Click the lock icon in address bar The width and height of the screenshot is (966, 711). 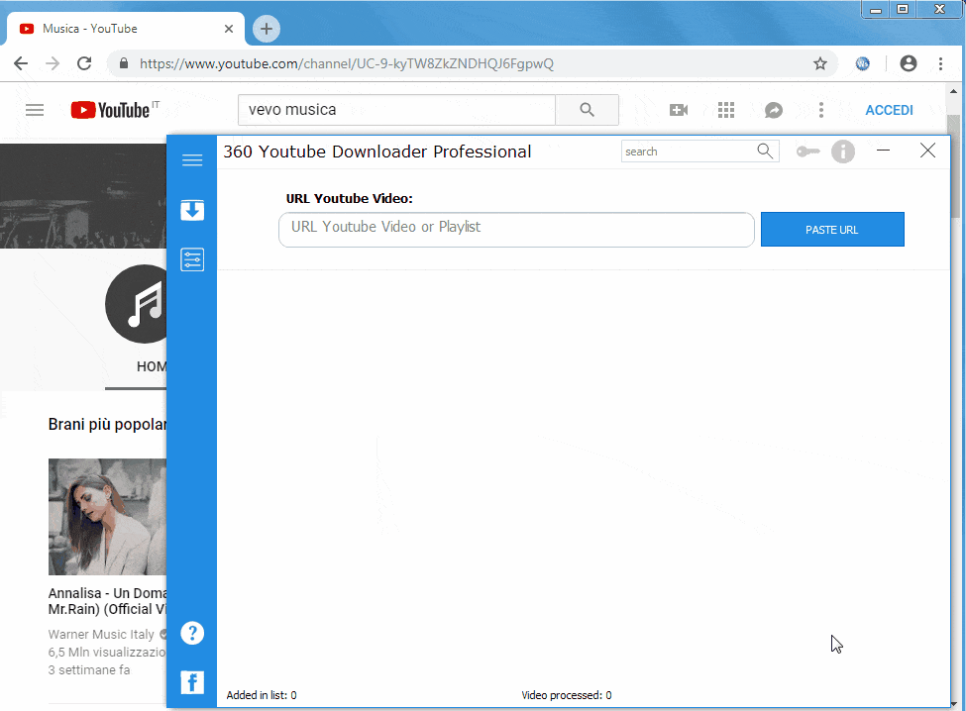pyautogui.click(x=124, y=63)
